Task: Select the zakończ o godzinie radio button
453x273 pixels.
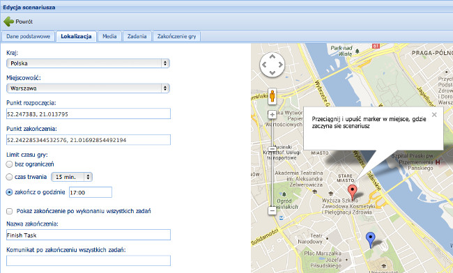Action: [9, 192]
